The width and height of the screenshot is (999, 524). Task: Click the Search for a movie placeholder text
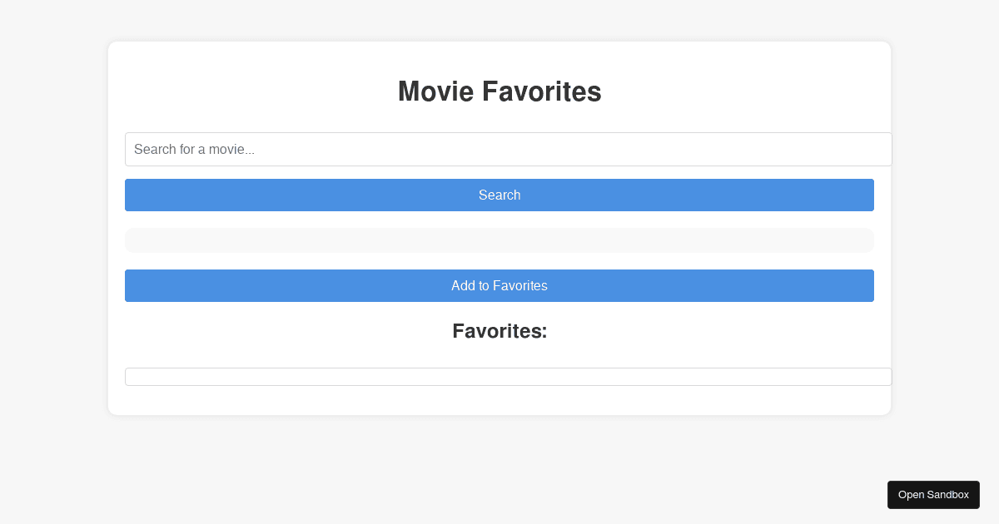coord(196,149)
